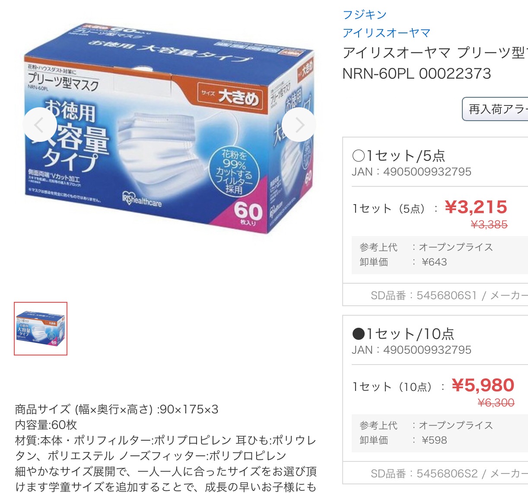Open the フジキン brand link
Image resolution: width=528 pixels, height=493 pixels.
click(x=364, y=15)
